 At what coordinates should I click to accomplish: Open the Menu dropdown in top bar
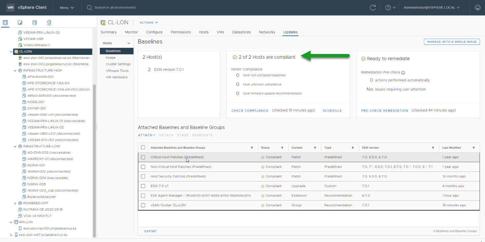coord(67,7)
